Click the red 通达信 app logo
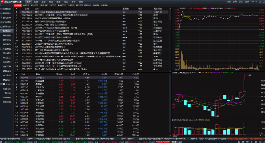 click(2, 2)
